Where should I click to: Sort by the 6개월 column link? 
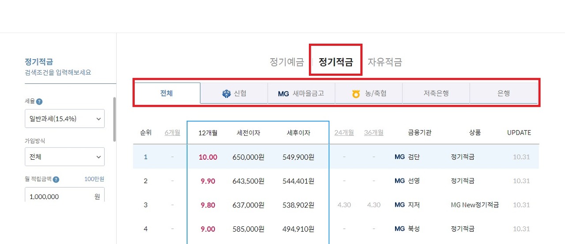tap(172, 132)
